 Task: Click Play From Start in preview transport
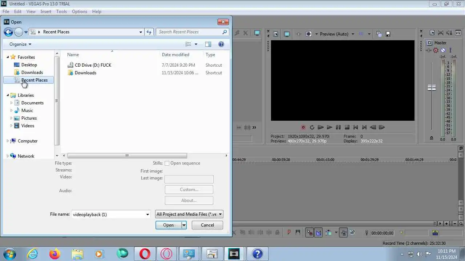pyautogui.click(x=321, y=128)
